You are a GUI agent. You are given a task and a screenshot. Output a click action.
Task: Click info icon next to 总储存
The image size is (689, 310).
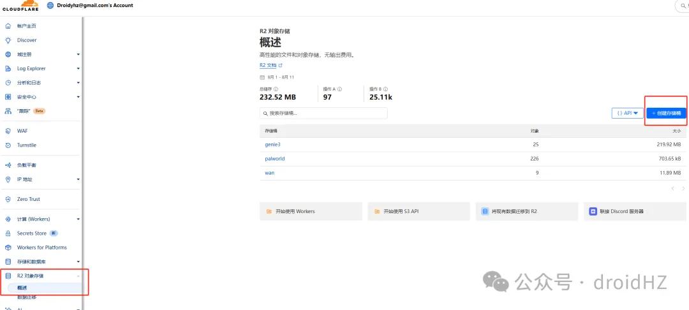[x=276, y=89]
